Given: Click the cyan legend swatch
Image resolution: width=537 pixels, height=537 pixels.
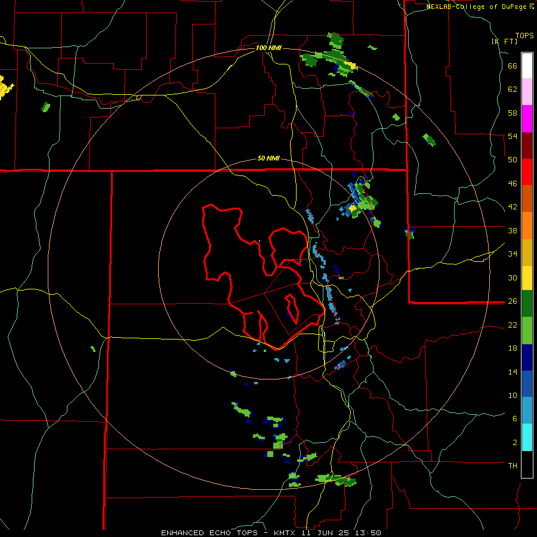Looking at the screenshot, I should 527,437.
